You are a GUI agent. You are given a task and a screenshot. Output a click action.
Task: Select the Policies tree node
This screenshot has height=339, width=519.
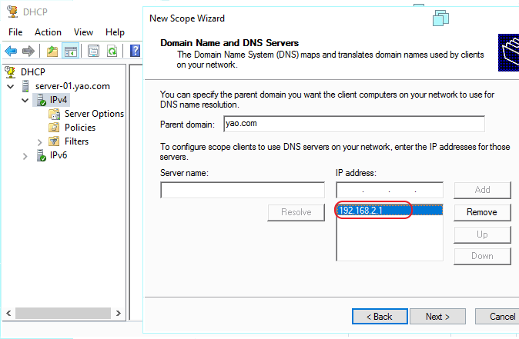coord(80,128)
